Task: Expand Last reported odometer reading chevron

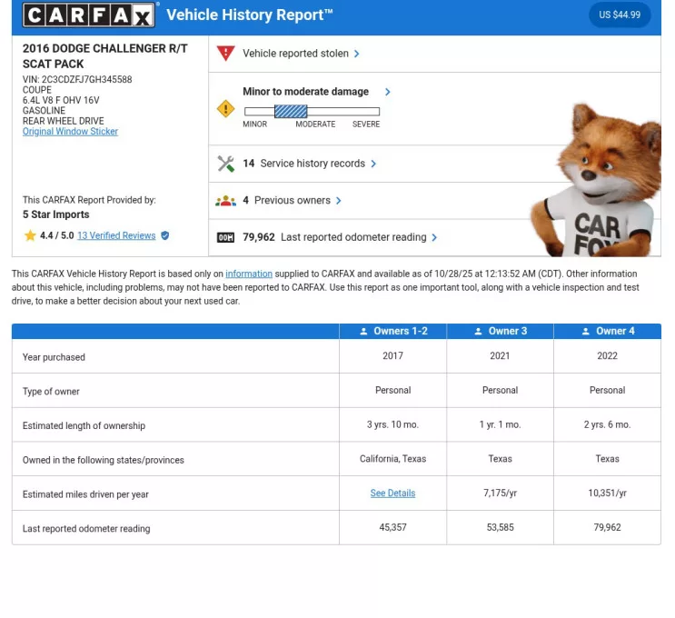Action: pyautogui.click(x=434, y=238)
